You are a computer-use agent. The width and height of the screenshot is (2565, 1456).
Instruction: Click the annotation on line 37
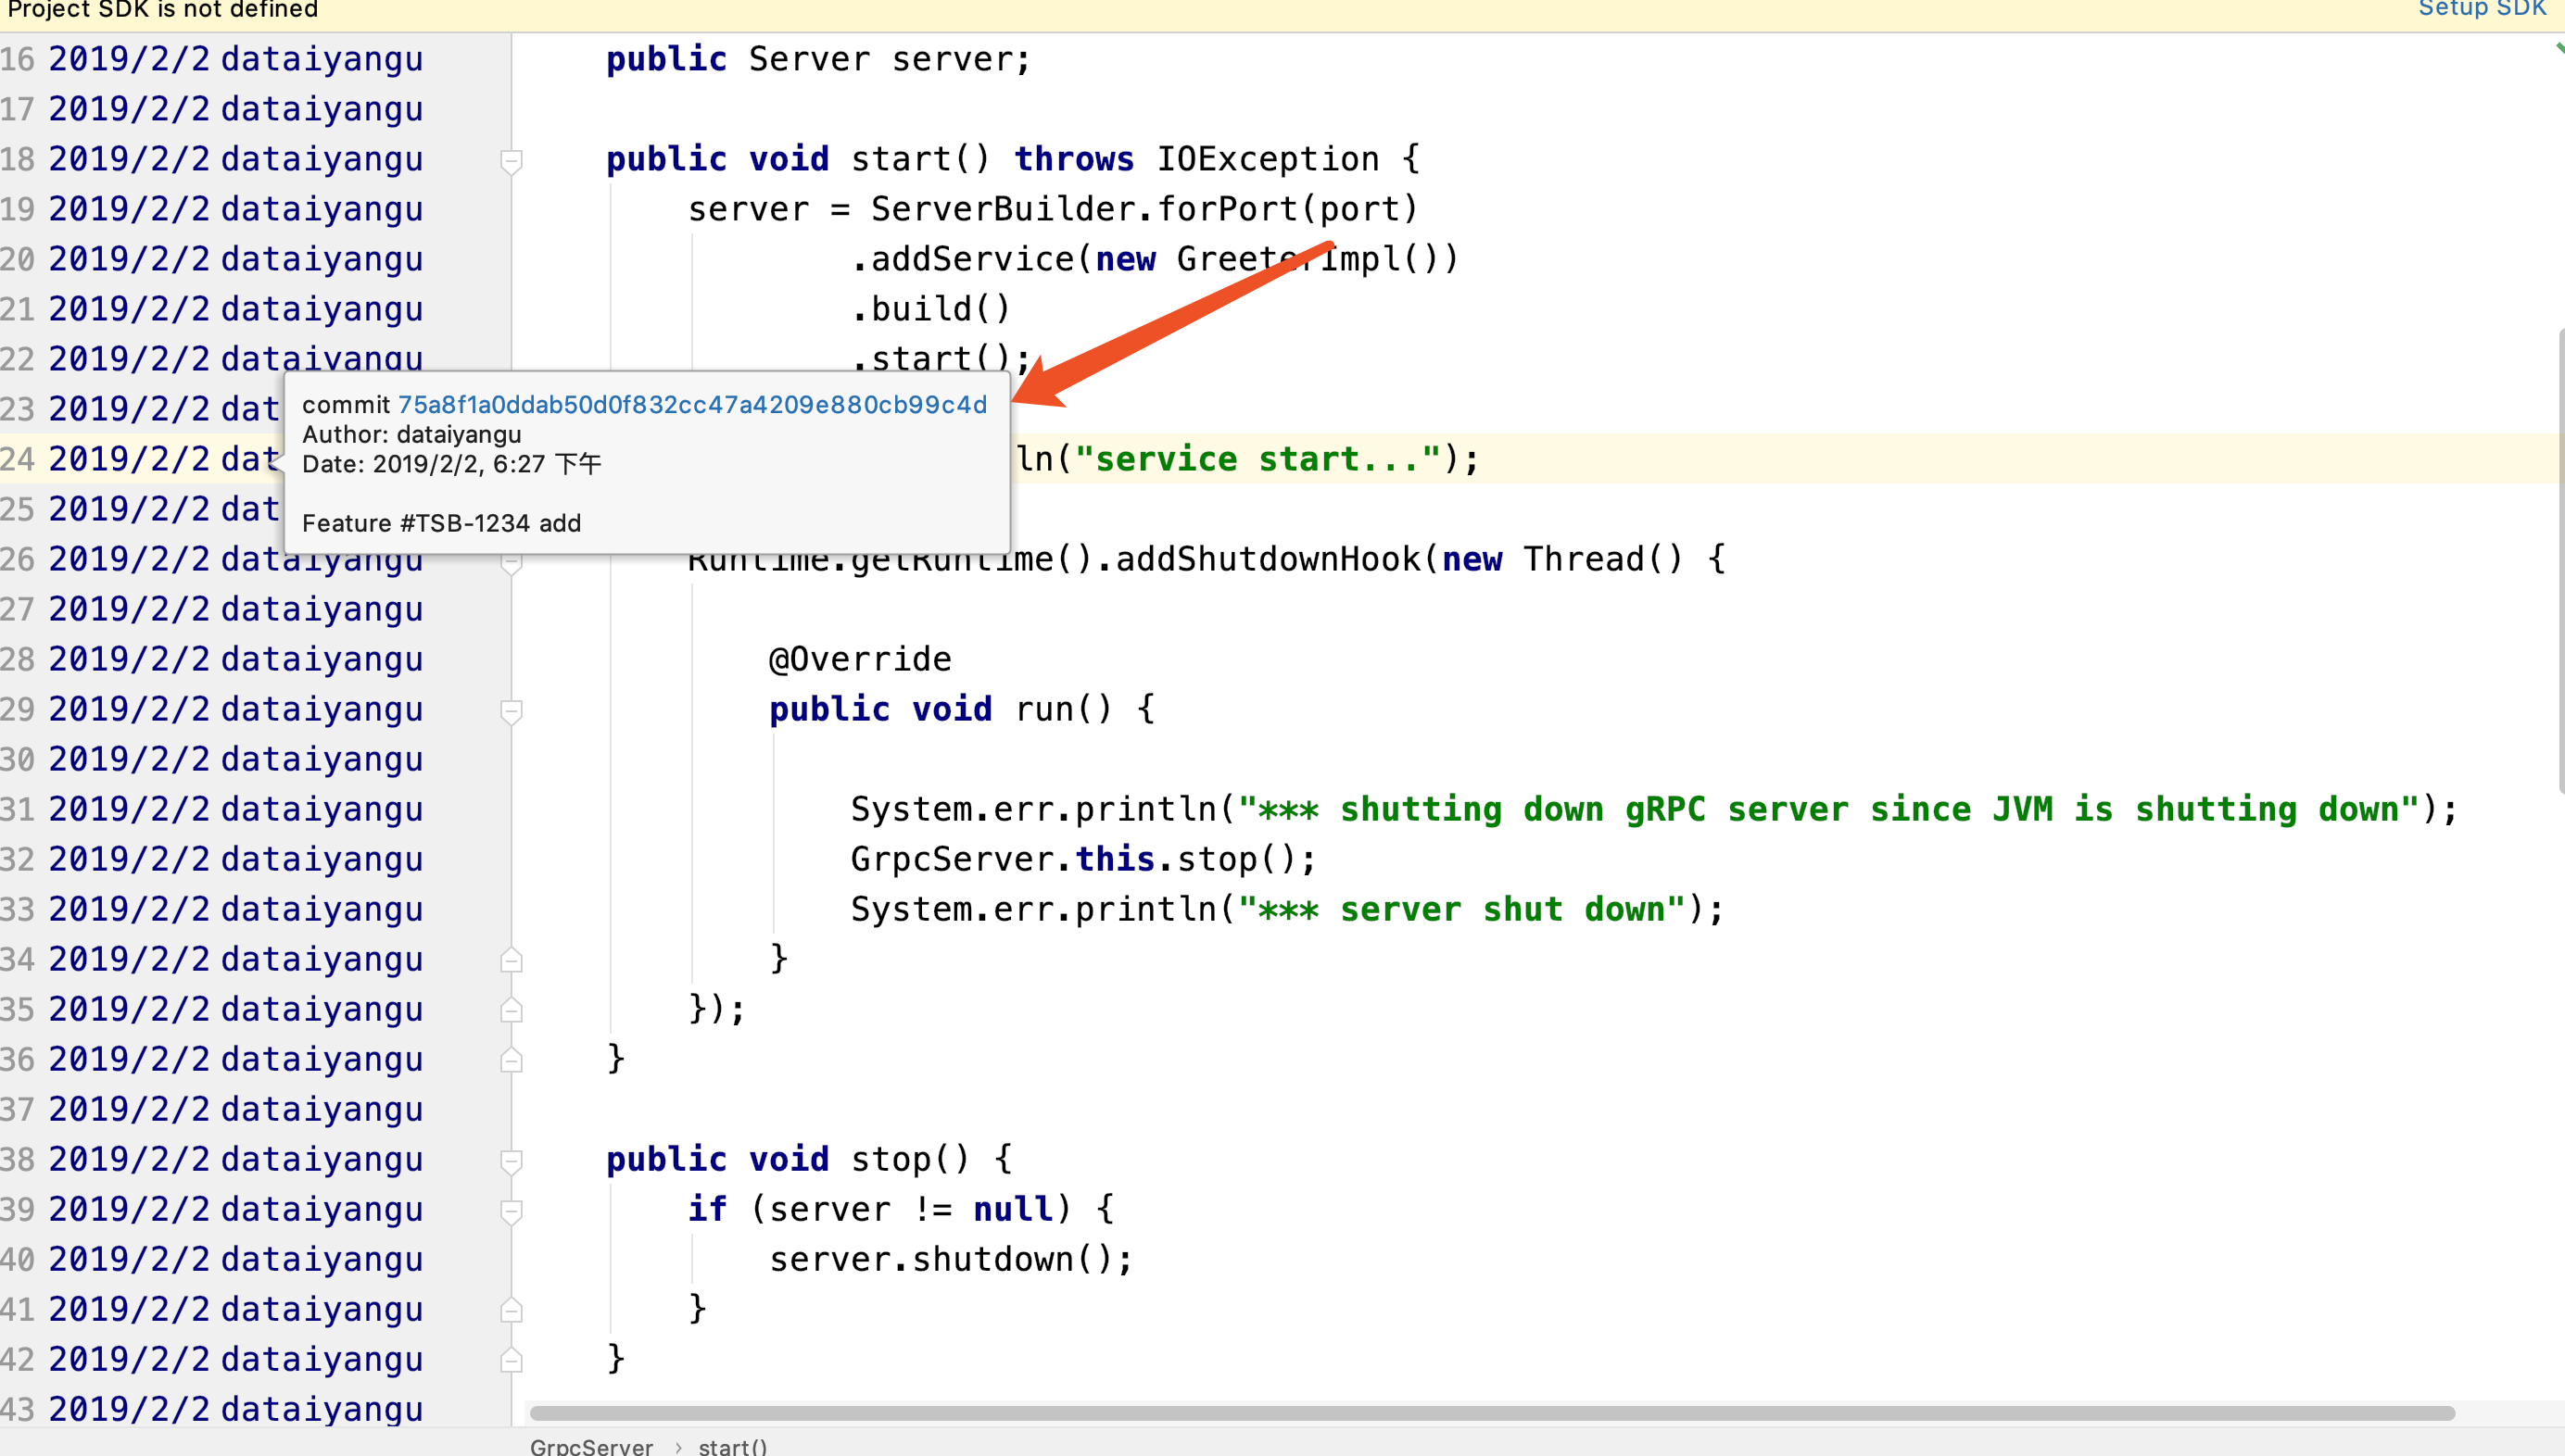236,1109
